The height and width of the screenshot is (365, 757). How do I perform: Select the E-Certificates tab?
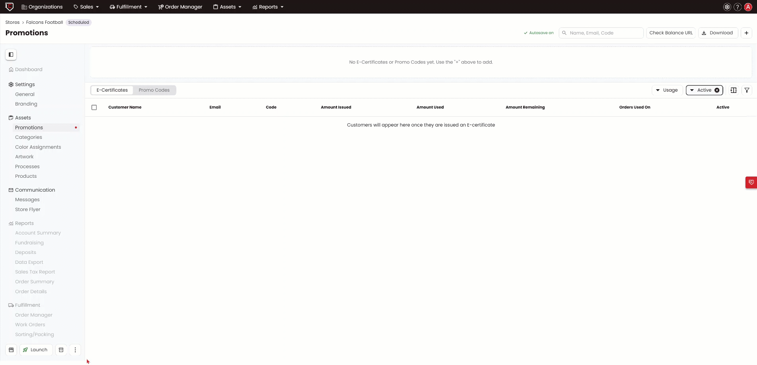point(112,90)
